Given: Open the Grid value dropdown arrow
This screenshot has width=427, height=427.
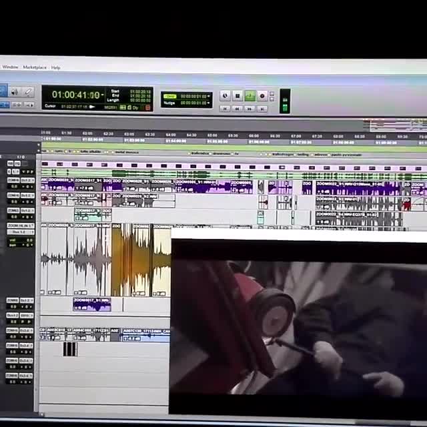Looking at the screenshot, I should coord(209,96).
